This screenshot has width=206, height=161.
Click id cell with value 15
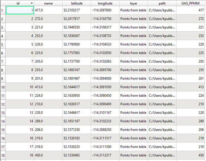point(20,130)
